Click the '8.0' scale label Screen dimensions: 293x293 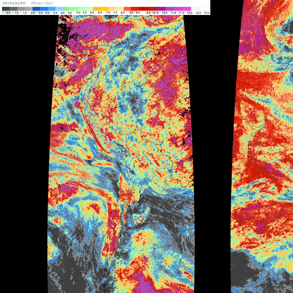pyautogui.click(x=123, y=12)
